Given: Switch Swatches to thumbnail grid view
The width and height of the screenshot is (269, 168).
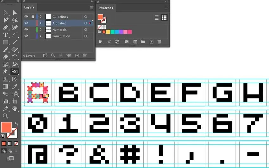Looking at the screenshot, I should [164, 17].
